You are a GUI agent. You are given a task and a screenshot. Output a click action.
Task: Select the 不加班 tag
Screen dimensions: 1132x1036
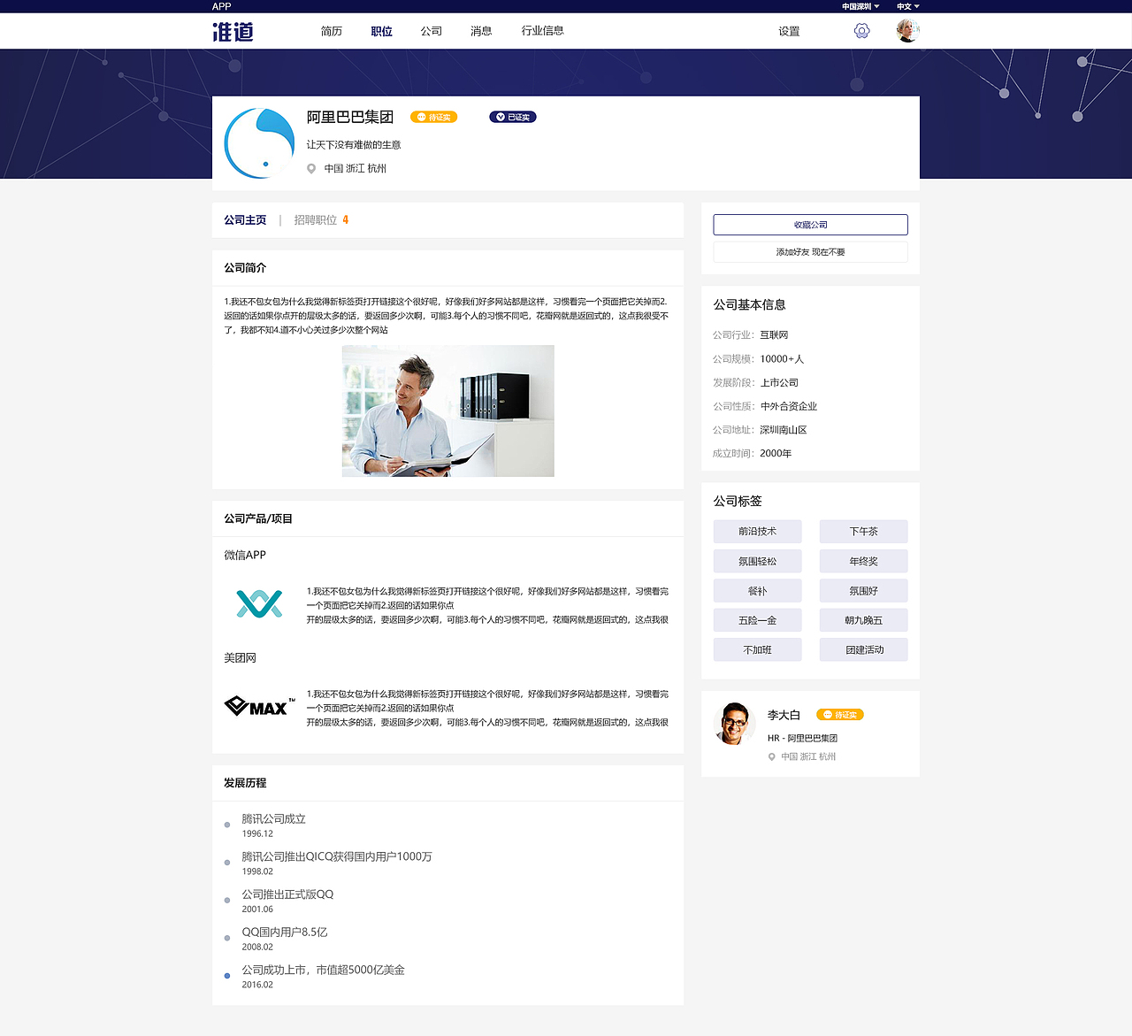(x=757, y=649)
